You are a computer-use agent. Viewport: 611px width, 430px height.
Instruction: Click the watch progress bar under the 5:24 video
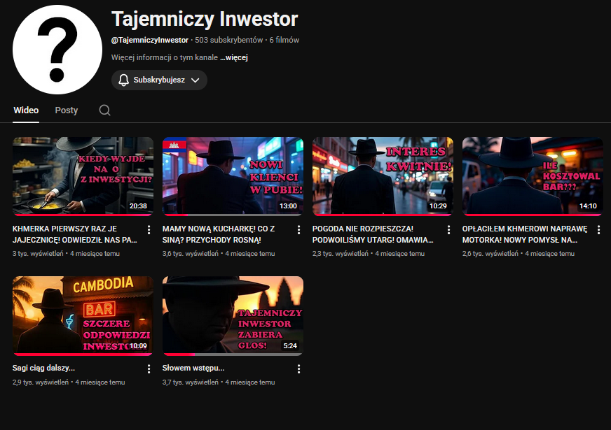pyautogui.click(x=233, y=354)
